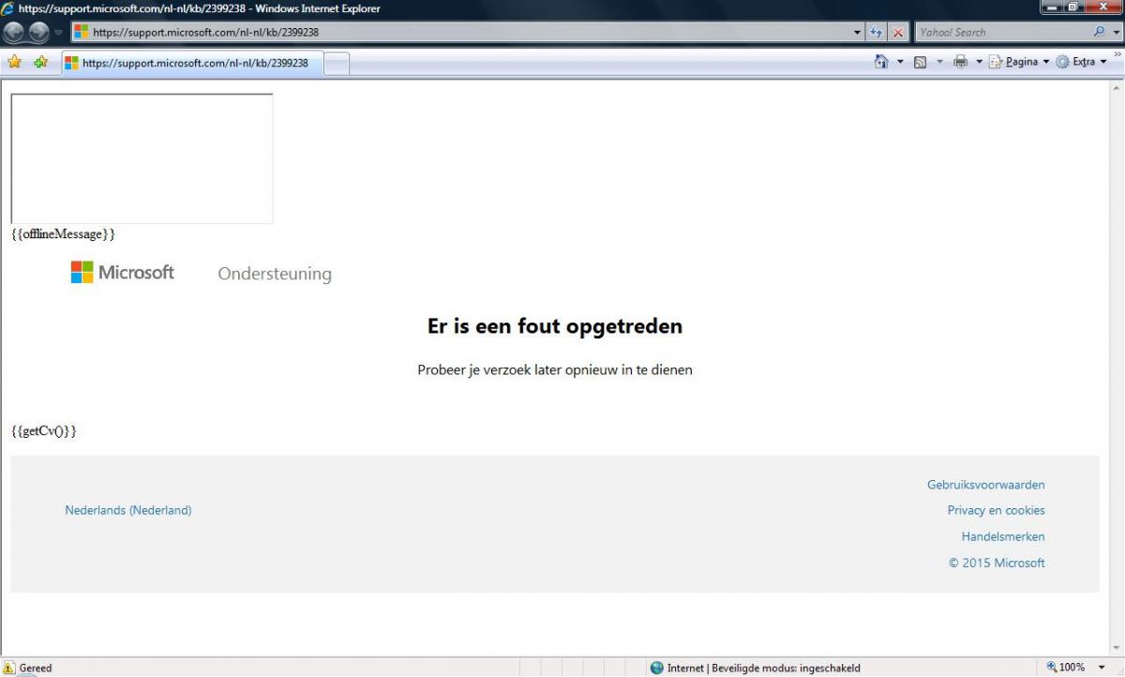
Task: Click the Gereed status text
Action: (x=36, y=669)
